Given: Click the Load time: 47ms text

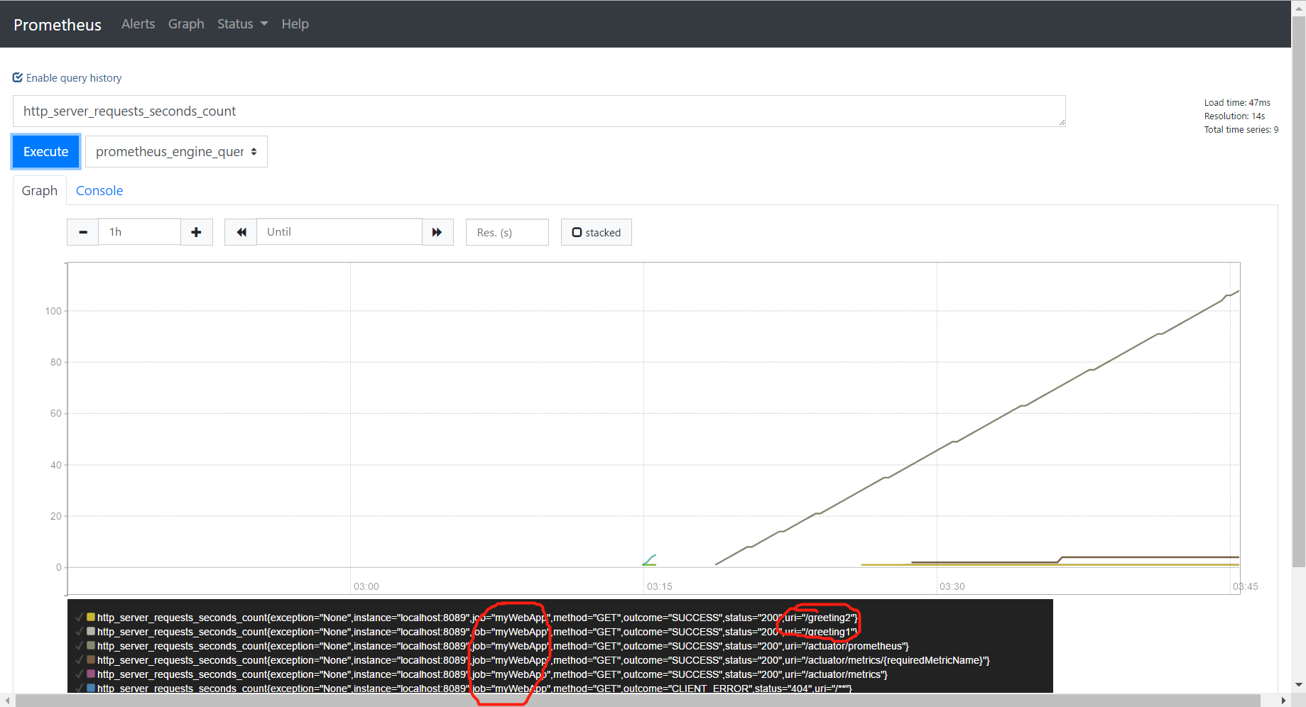Looking at the screenshot, I should 1237,103.
